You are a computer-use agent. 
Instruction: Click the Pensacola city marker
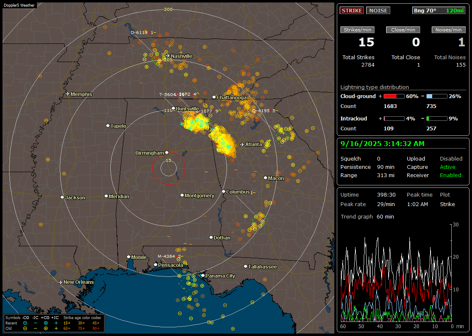[156, 265]
